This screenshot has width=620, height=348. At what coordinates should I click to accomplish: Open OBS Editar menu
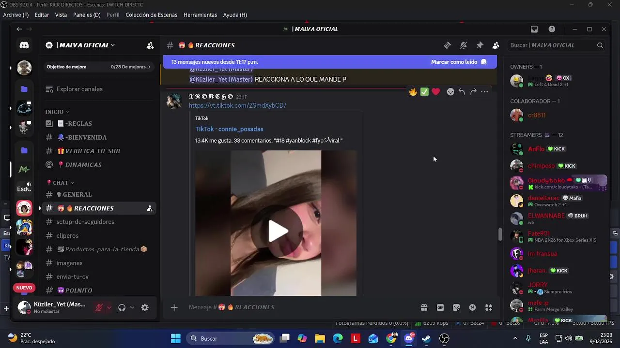click(42, 15)
